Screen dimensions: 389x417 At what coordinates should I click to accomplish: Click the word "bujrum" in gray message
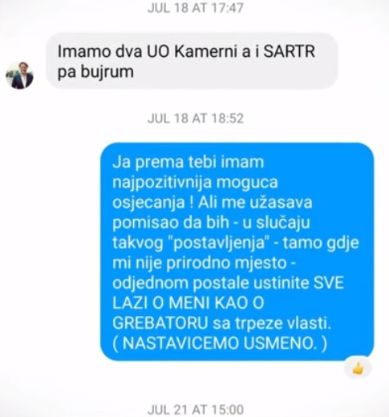pyautogui.click(x=107, y=72)
